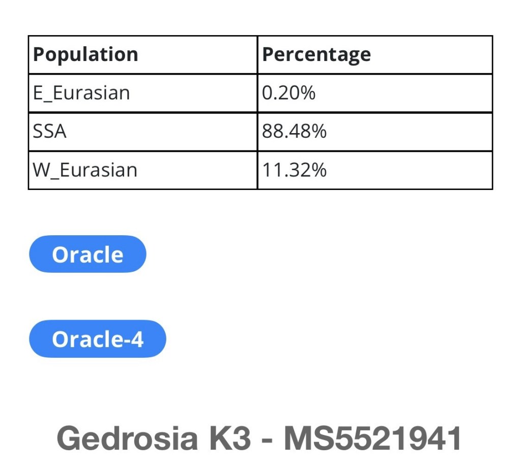Click the K3 text in the heading
This screenshot has height=471, width=521.
coord(230,438)
